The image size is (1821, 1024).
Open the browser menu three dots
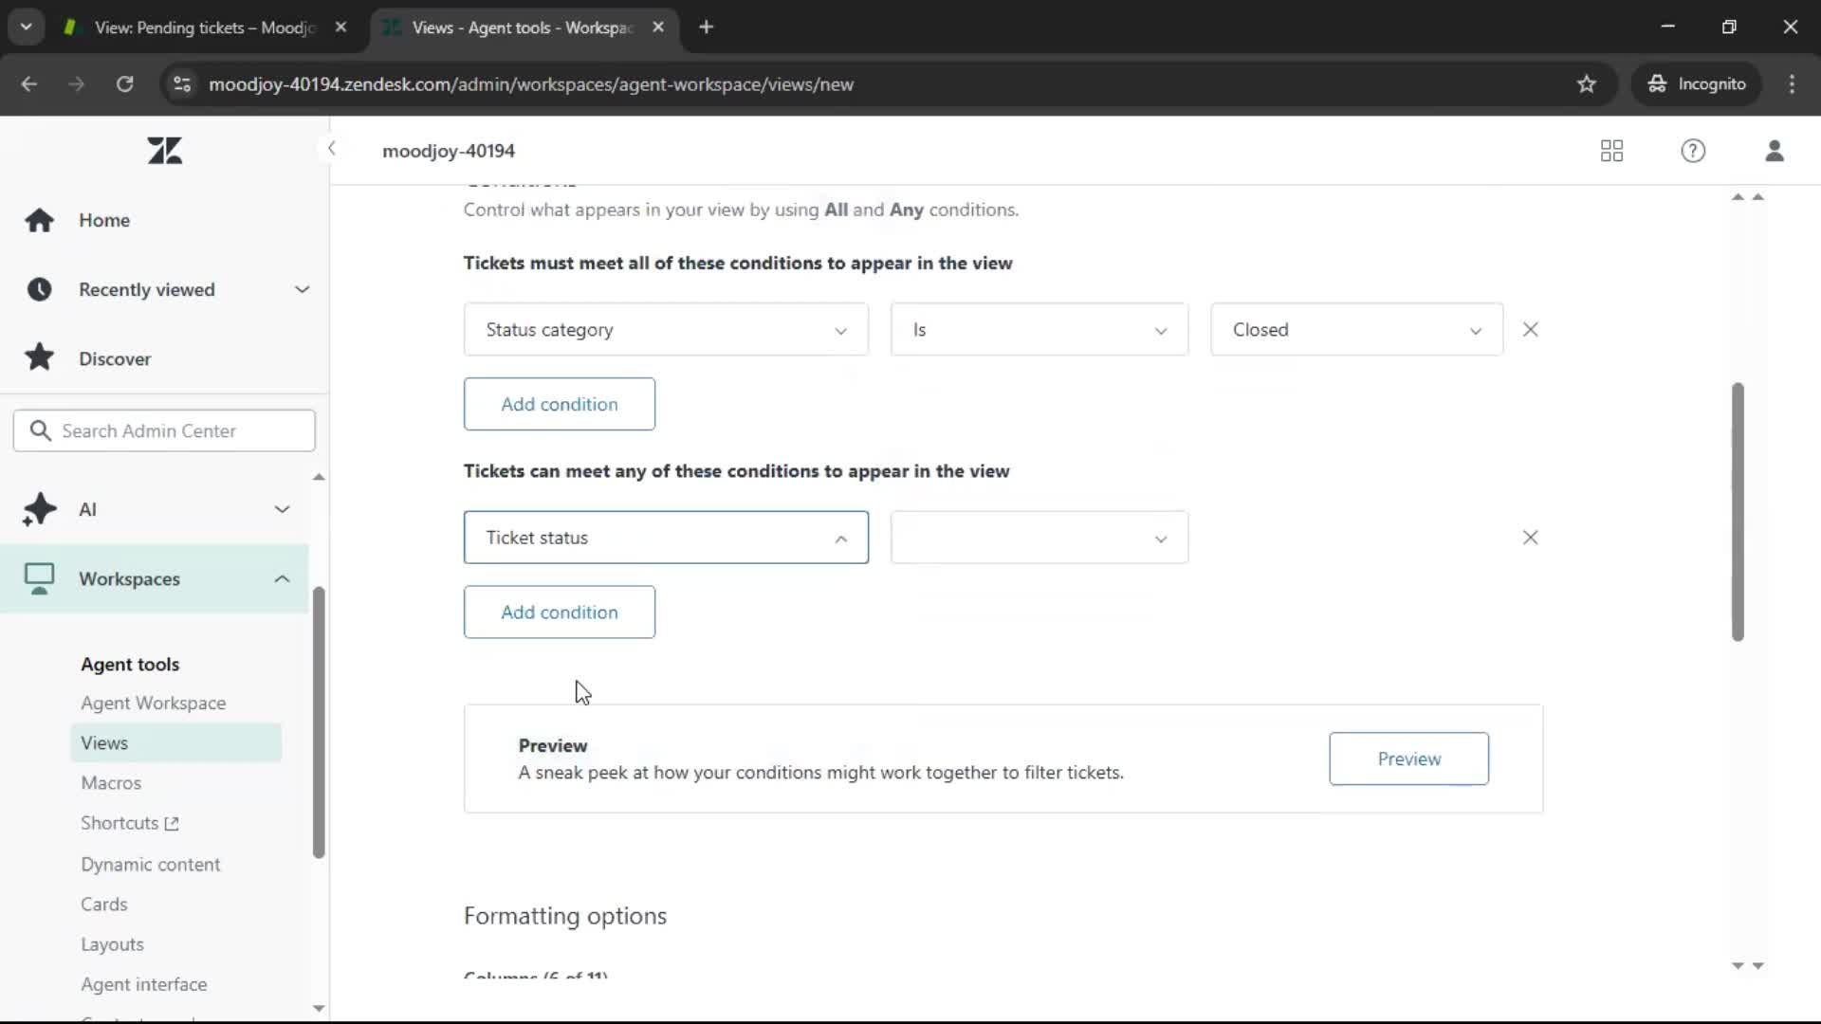(x=1792, y=84)
